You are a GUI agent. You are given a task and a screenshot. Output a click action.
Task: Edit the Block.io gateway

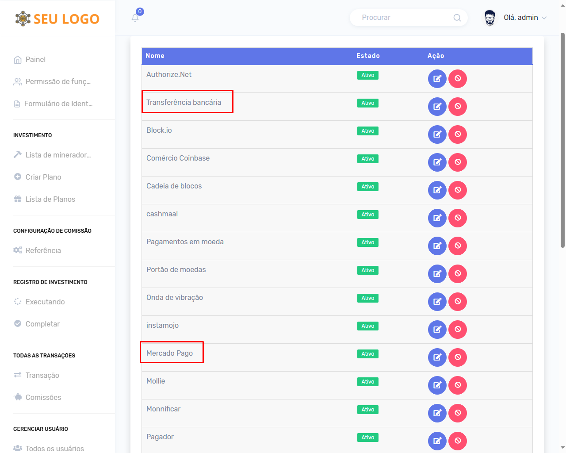[437, 134]
